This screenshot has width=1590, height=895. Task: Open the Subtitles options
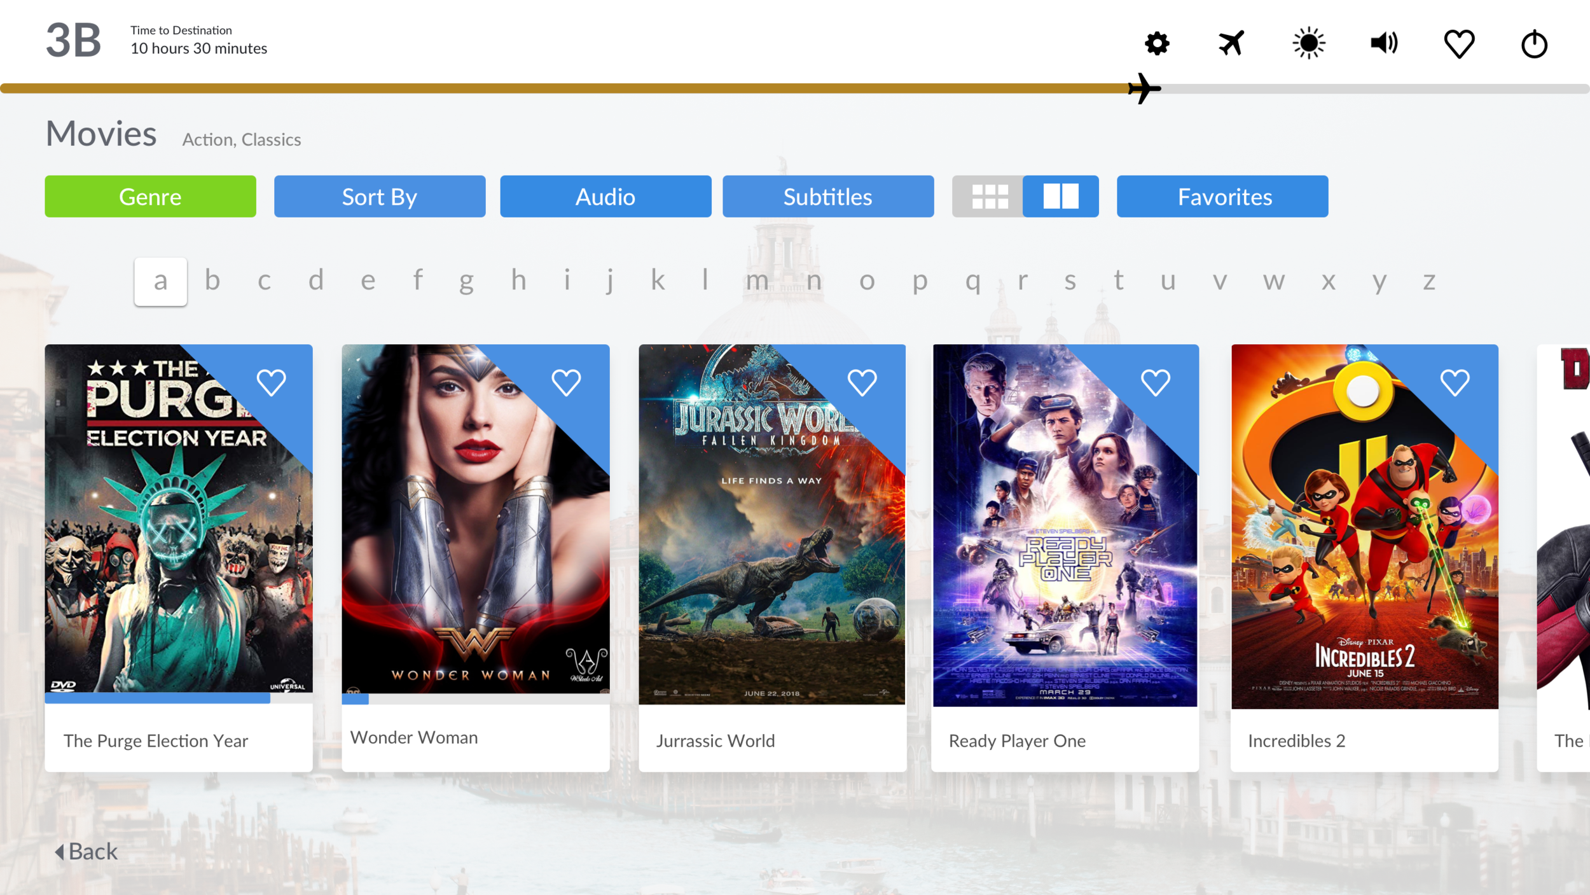[828, 197]
